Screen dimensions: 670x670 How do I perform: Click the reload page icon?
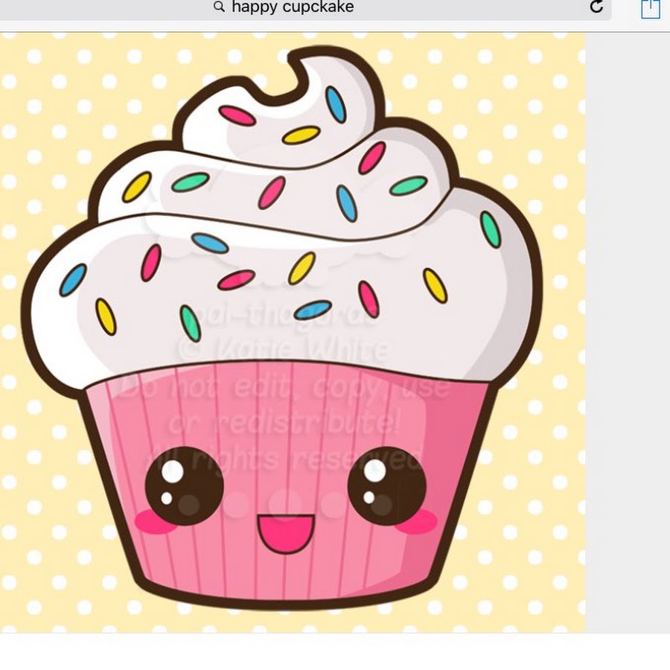point(596,7)
